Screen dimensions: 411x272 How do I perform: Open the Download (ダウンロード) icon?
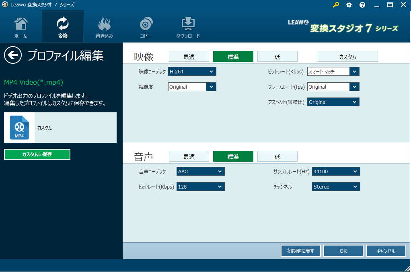pos(188,24)
